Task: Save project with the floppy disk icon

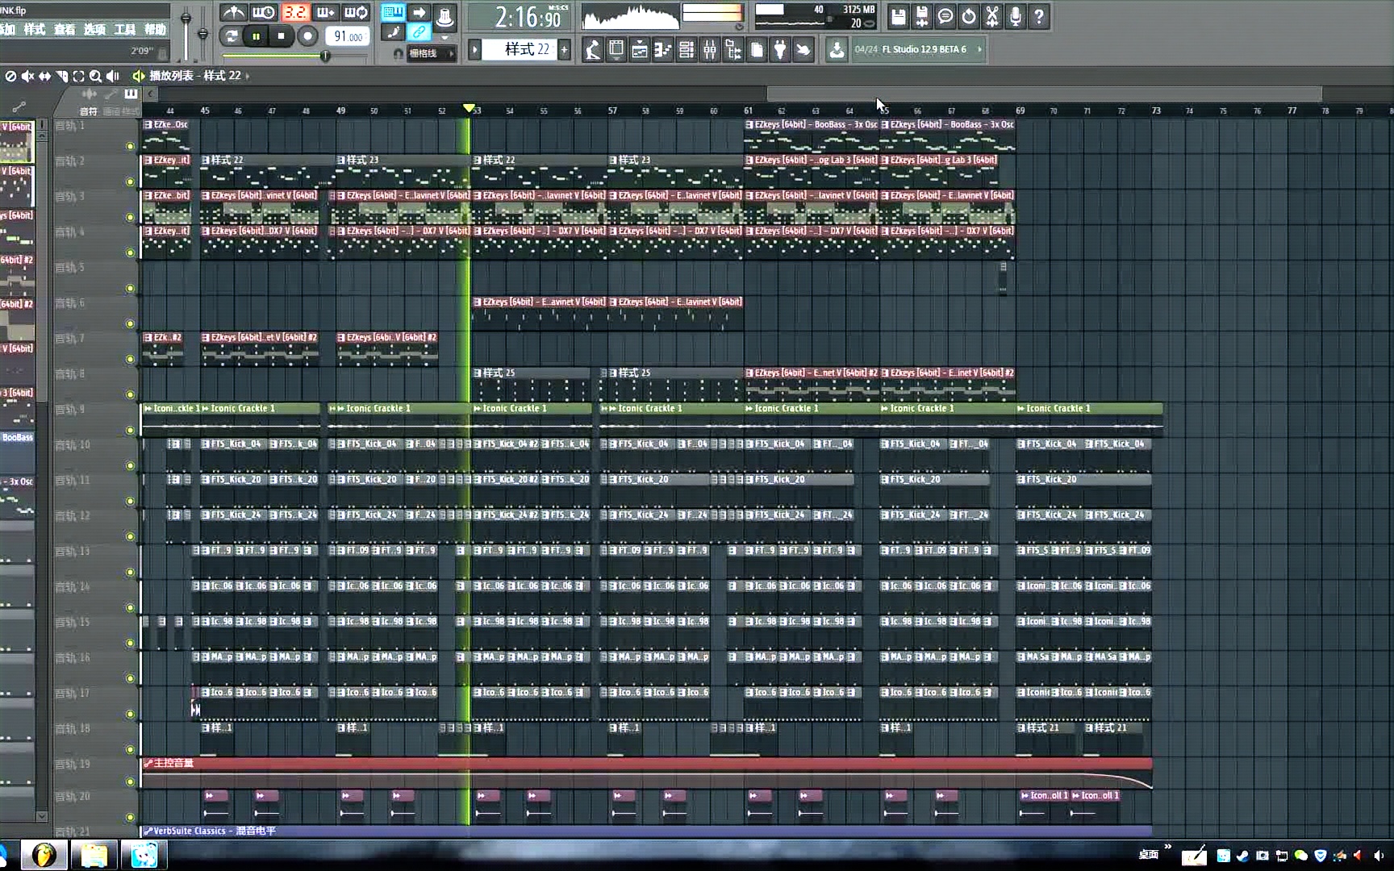Action: 898,15
